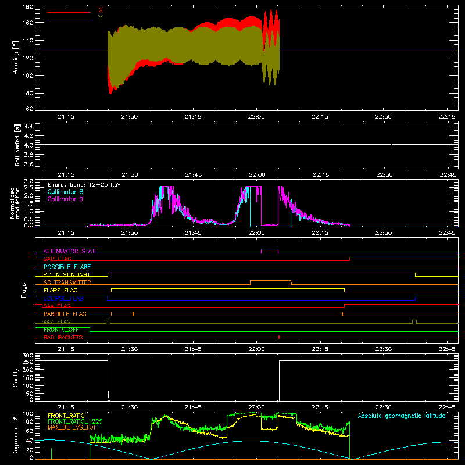Click the 3.6 tick on Roll period axis
Image resolution: width=465 pixels, height=465 pixels.
28,164
